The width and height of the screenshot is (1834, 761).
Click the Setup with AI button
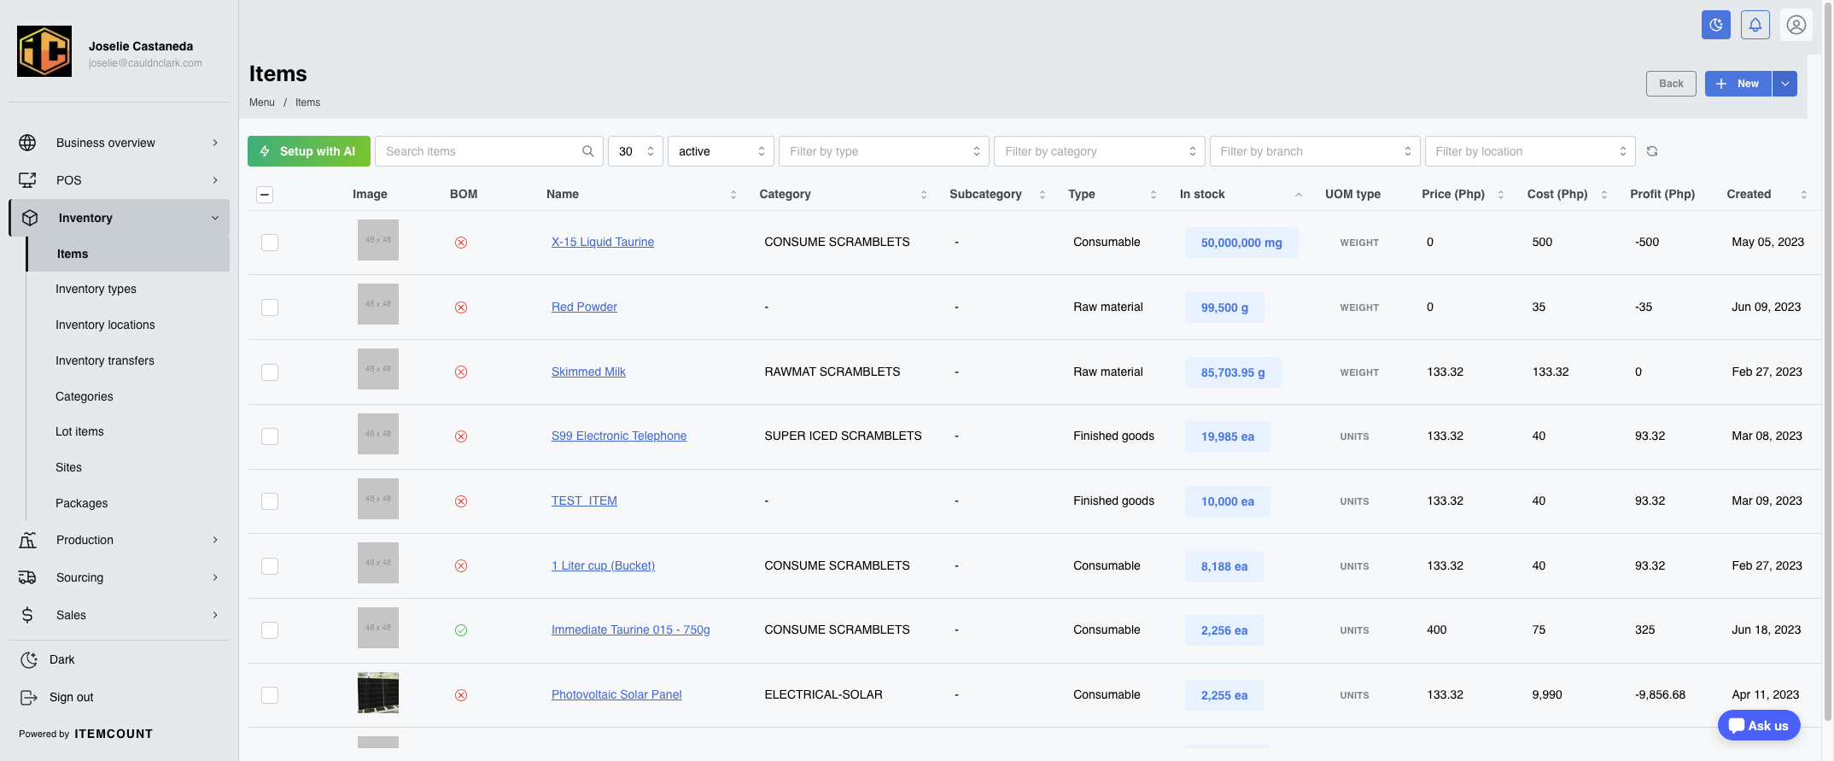(x=309, y=151)
